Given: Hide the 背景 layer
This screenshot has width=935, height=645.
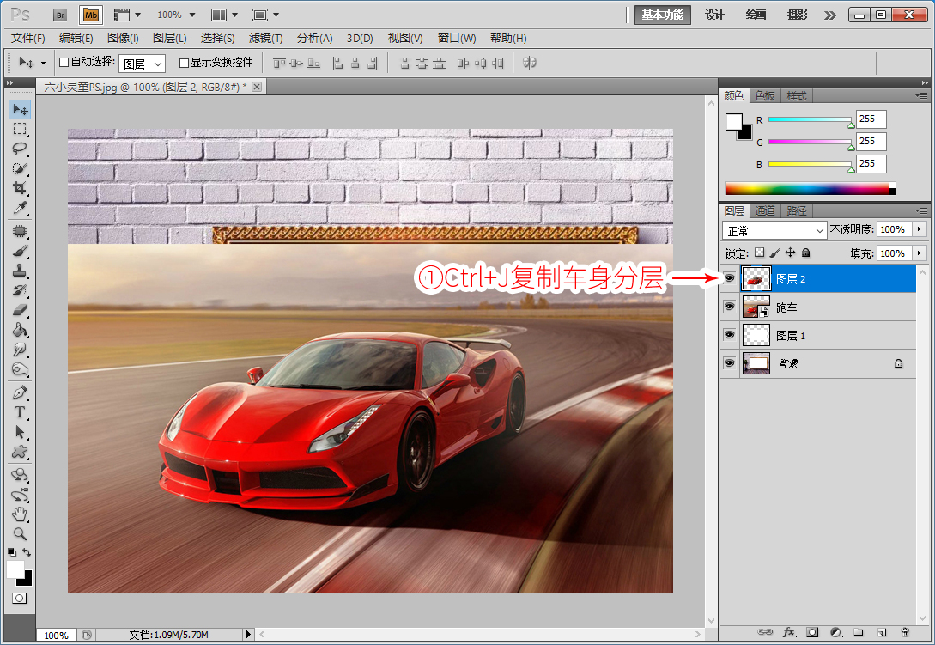Looking at the screenshot, I should (729, 362).
